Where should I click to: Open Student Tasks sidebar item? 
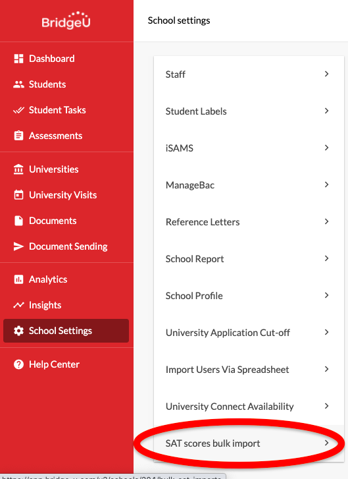tap(57, 110)
